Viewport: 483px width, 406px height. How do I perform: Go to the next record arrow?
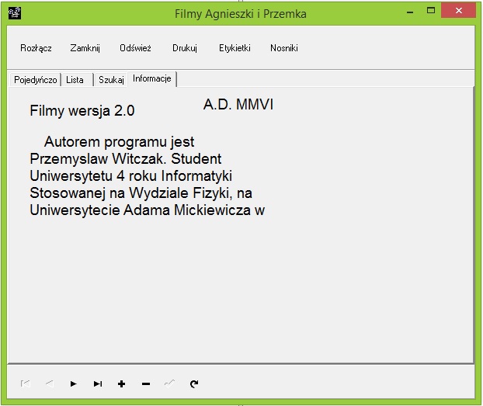tap(73, 383)
